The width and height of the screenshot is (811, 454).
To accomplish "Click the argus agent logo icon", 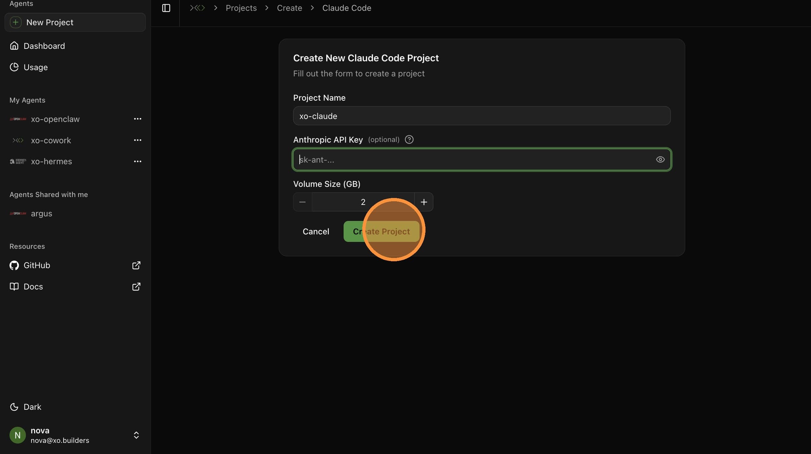I will pyautogui.click(x=18, y=213).
